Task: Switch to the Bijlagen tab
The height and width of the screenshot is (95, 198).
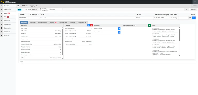Action: (53, 22)
